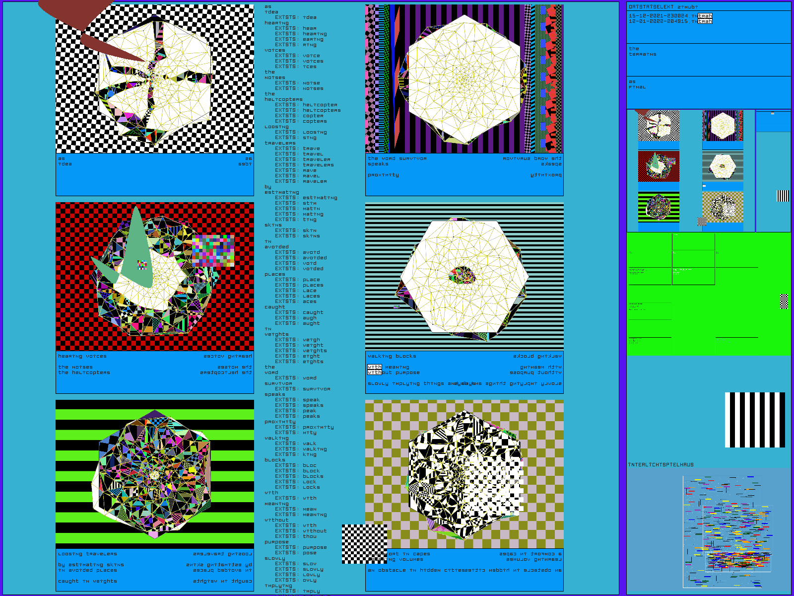This screenshot has height=596, width=794.
Task: Click the multicolored pixel grid on red image
Action: 213,251
